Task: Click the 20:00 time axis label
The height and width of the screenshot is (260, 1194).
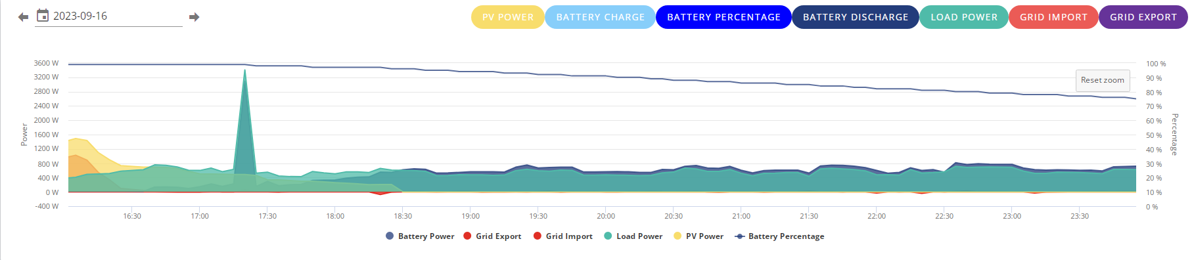Action: [x=606, y=216]
